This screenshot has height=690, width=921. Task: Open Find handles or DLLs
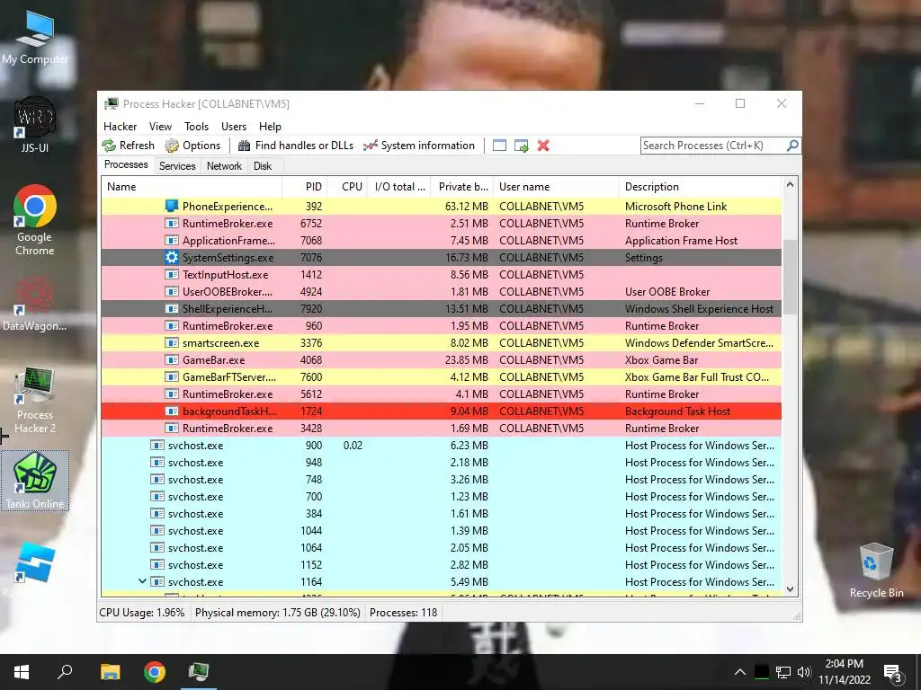[x=295, y=146]
